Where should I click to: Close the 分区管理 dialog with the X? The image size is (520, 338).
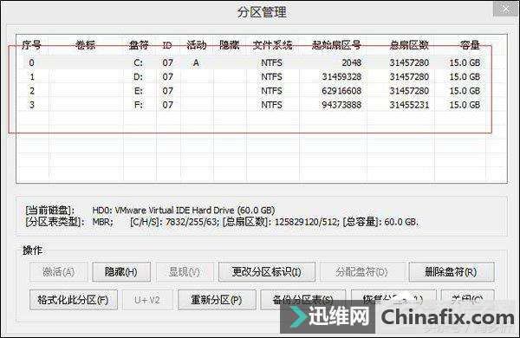(505, 9)
